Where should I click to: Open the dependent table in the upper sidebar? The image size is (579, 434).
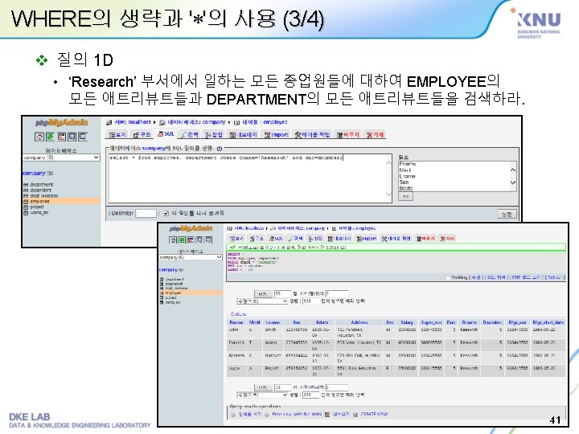(x=41, y=190)
